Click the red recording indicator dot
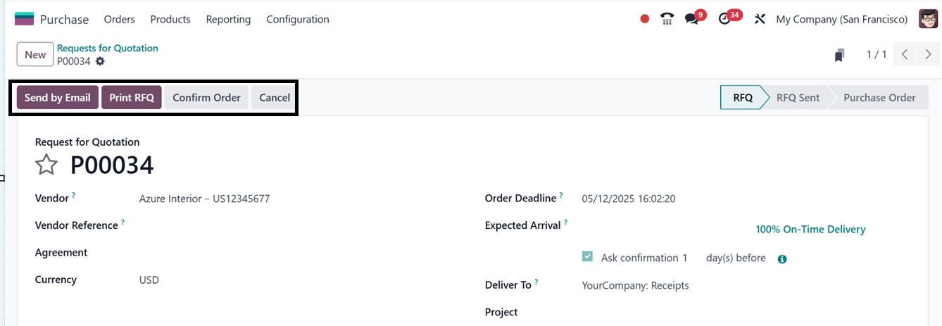Image resolution: width=942 pixels, height=326 pixels. (x=644, y=19)
